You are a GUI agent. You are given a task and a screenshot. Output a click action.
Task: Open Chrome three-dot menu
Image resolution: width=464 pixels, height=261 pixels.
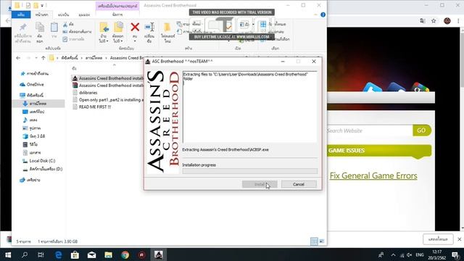458,21
